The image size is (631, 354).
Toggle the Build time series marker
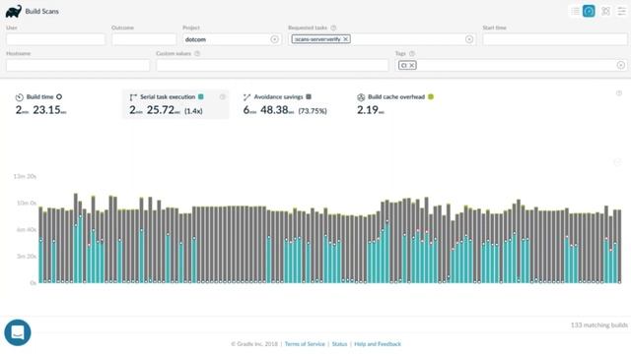pyautogui.click(x=59, y=96)
